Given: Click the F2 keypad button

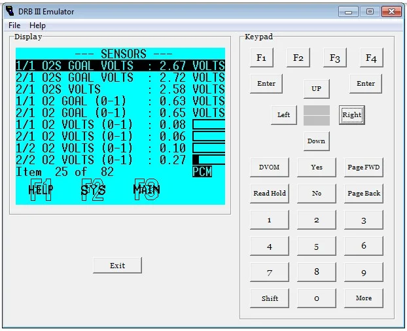Looking at the screenshot, I should tap(298, 58).
